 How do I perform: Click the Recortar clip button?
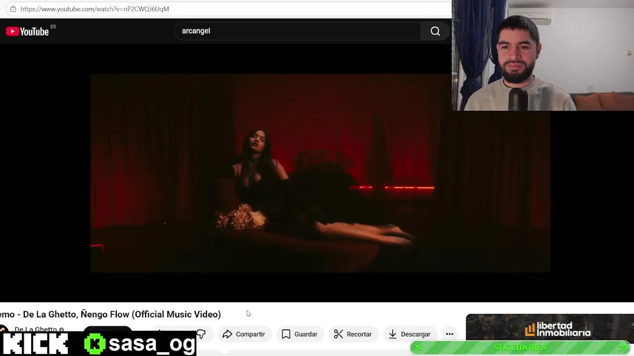[x=353, y=334]
